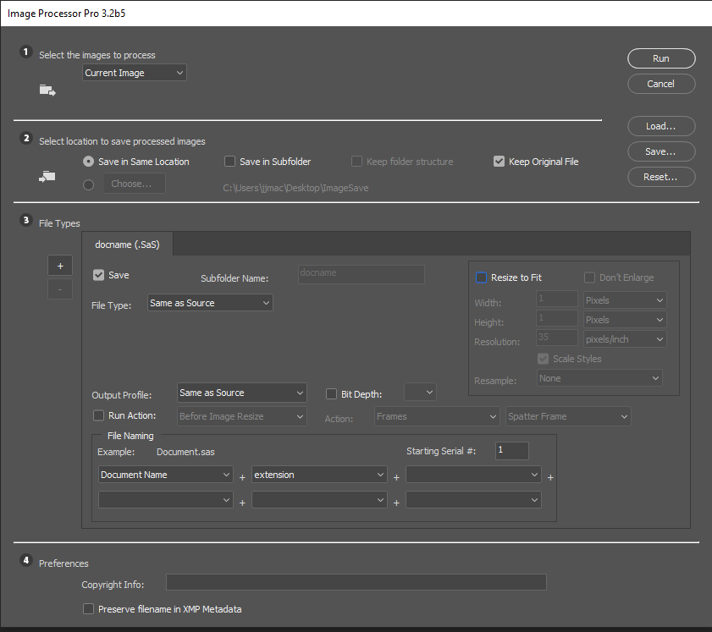The width and height of the screenshot is (712, 632).
Task: Open the Spatter Frame action dropdown
Action: pyautogui.click(x=567, y=416)
